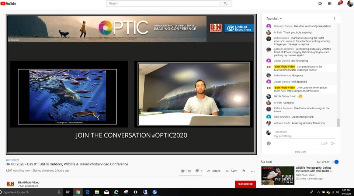This screenshot has height=196, width=354.
Task: Click the Say something chat input
Action: click(x=304, y=136)
